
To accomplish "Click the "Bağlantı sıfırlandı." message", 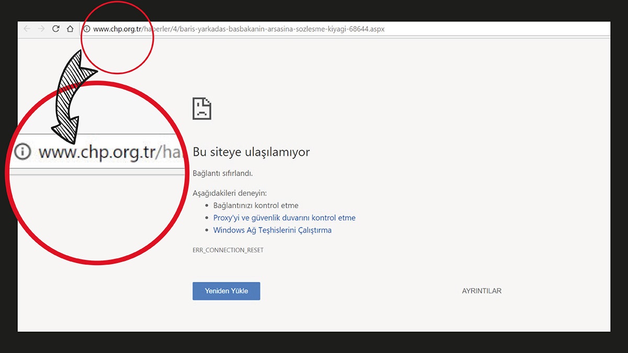I will (x=223, y=173).
